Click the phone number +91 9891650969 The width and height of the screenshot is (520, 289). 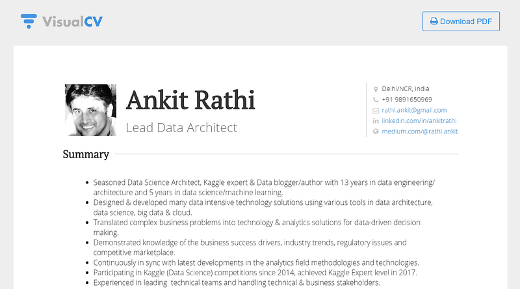[x=407, y=100]
